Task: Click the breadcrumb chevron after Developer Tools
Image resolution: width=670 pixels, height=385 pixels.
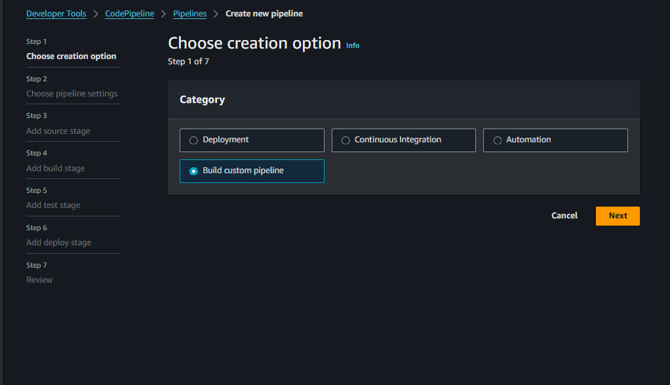Action: pos(96,14)
